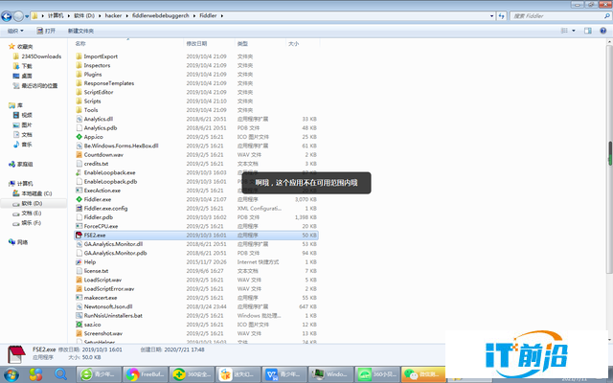Select the Newtonsoft.Json.dll file name

tap(108, 306)
